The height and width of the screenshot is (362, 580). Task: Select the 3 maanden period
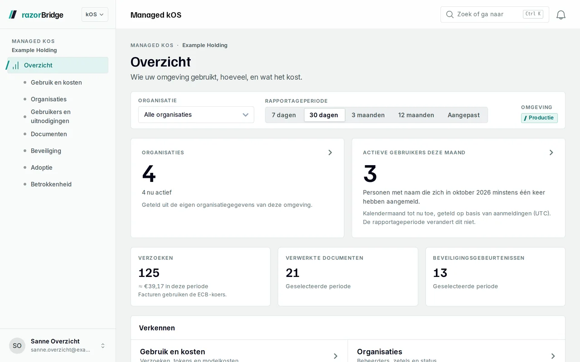[368, 115]
